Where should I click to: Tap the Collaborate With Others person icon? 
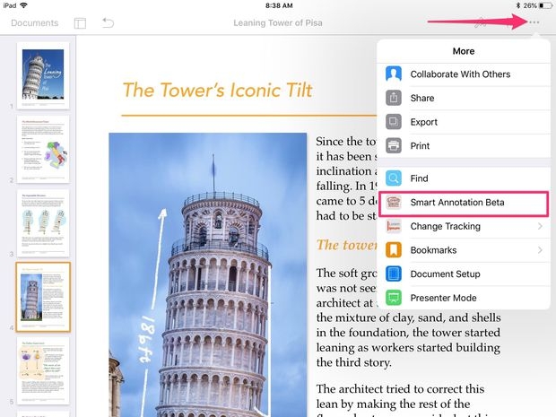click(x=394, y=74)
